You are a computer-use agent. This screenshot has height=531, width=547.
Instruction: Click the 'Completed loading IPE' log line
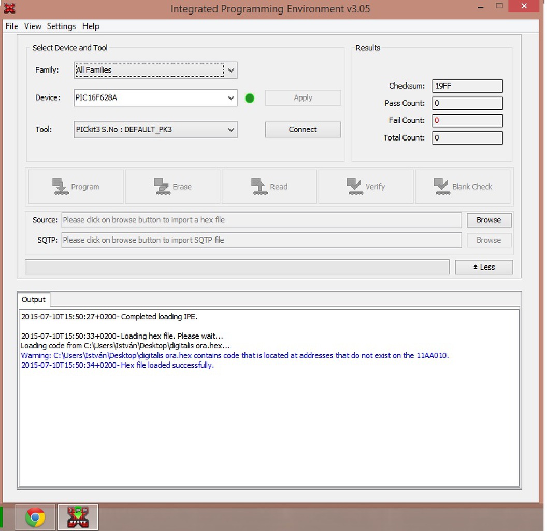click(x=109, y=317)
